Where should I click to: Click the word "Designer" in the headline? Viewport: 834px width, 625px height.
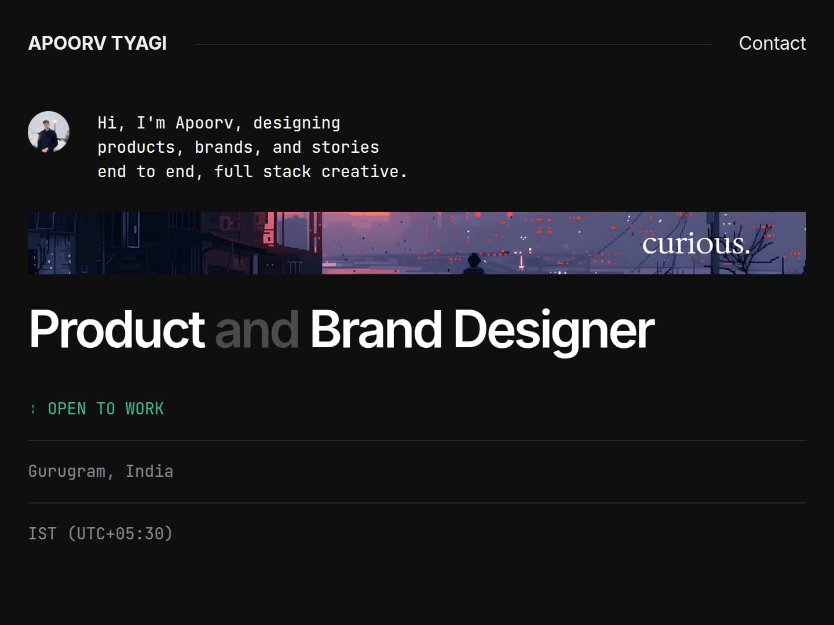click(x=553, y=329)
